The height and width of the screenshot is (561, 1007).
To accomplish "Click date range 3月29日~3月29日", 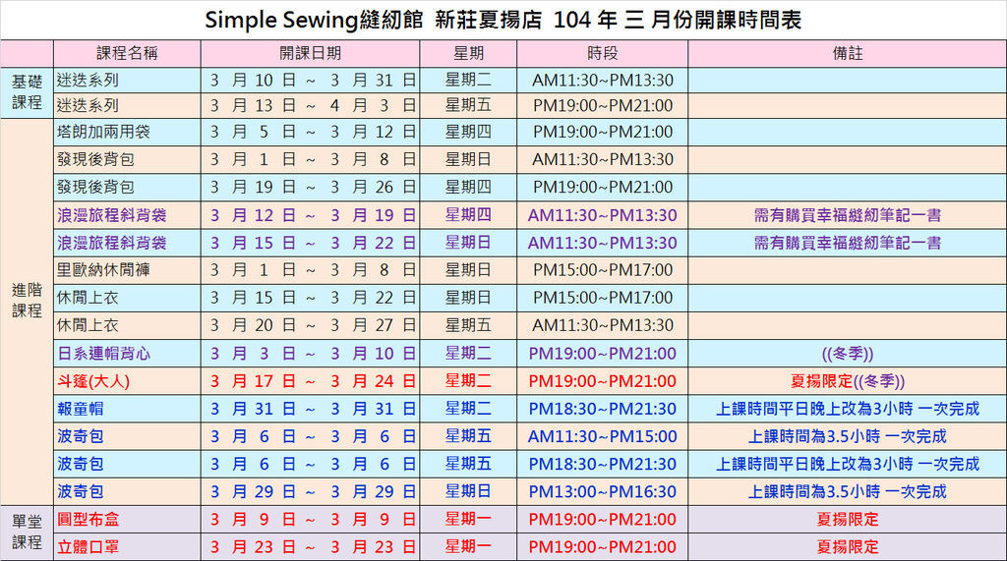I will pos(313,491).
